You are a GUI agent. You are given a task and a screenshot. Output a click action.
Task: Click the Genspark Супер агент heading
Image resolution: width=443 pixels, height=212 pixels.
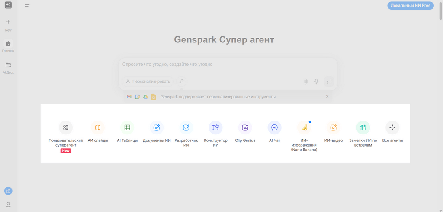tap(224, 39)
